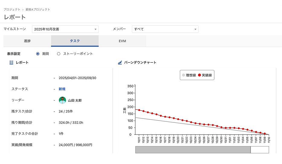
Task: Open the マイルストーン dropdown
Action: click(65, 29)
